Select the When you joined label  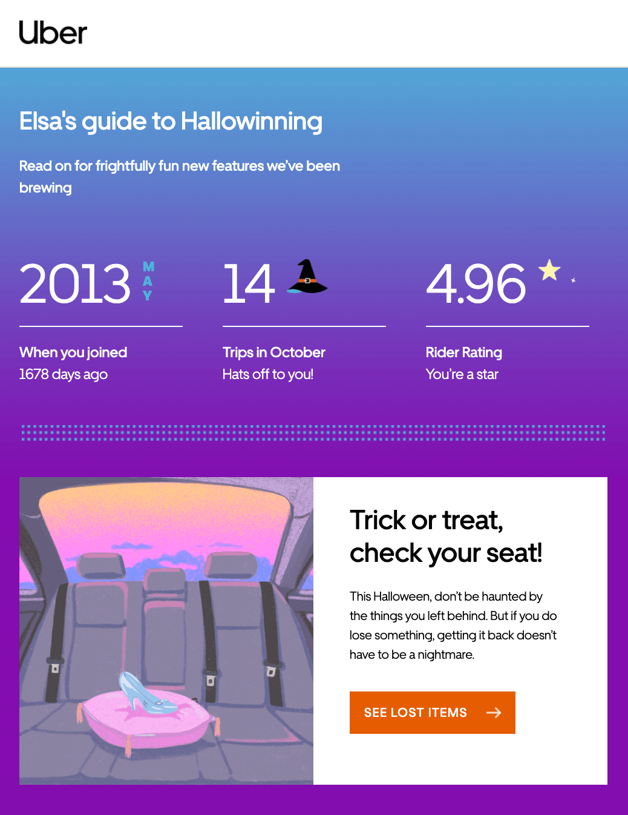tap(73, 352)
